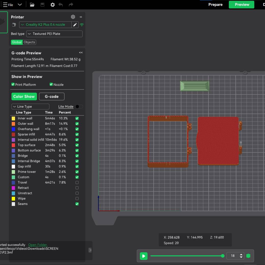Click the Open Folder link in the notification

point(38,245)
